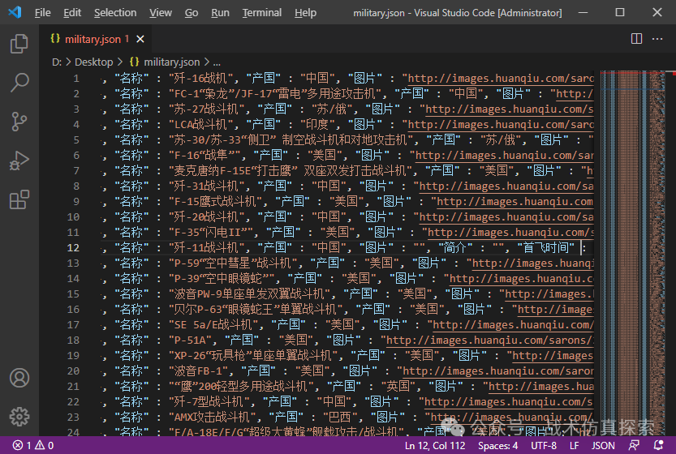The width and height of the screenshot is (676, 454).
Task: Open the Accounts menu icon
Action: point(19,378)
